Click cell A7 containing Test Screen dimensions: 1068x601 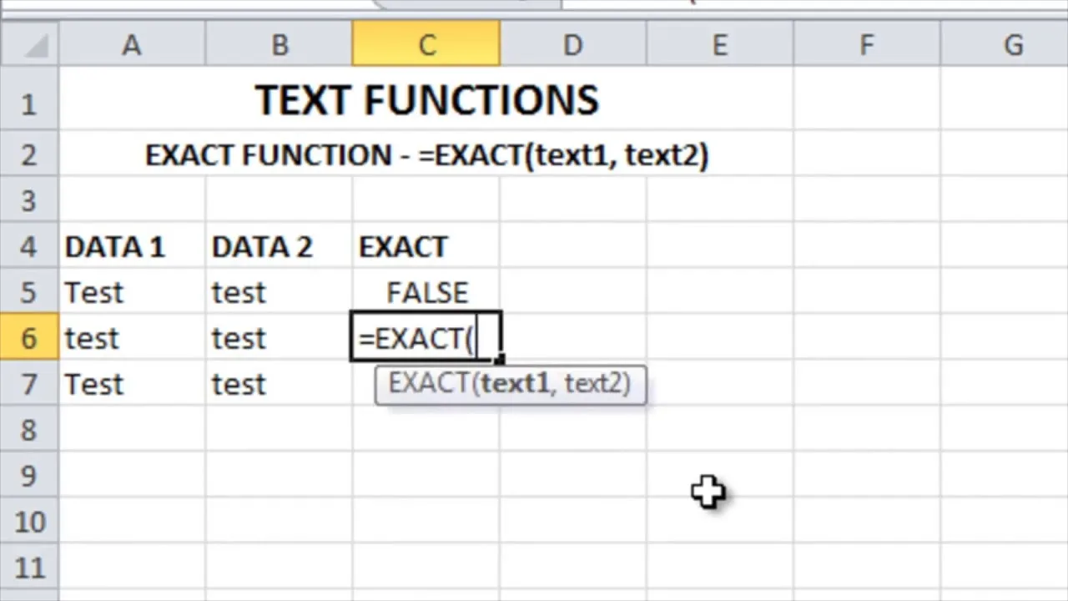(132, 384)
